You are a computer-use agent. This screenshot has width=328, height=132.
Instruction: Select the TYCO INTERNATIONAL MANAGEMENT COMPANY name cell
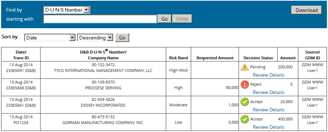[x=103, y=71]
